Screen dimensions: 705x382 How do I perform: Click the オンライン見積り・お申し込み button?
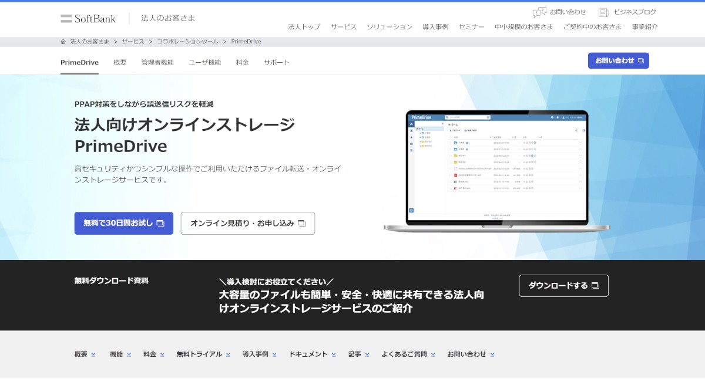[x=248, y=223]
